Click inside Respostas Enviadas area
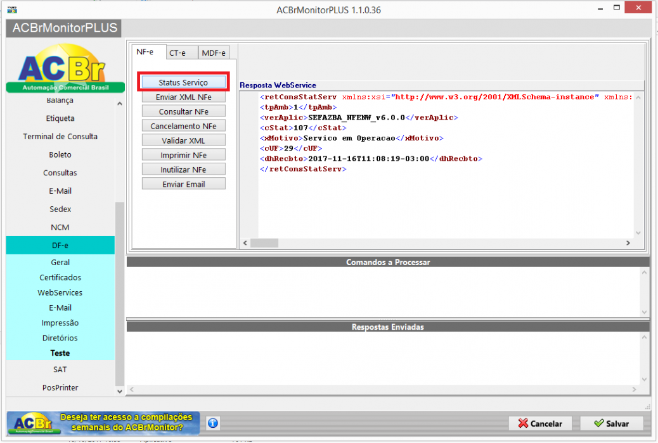This screenshot has height=443, width=658. point(383,359)
